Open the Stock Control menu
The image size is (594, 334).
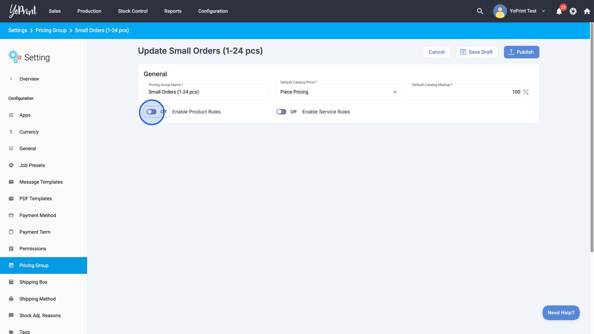coord(133,11)
